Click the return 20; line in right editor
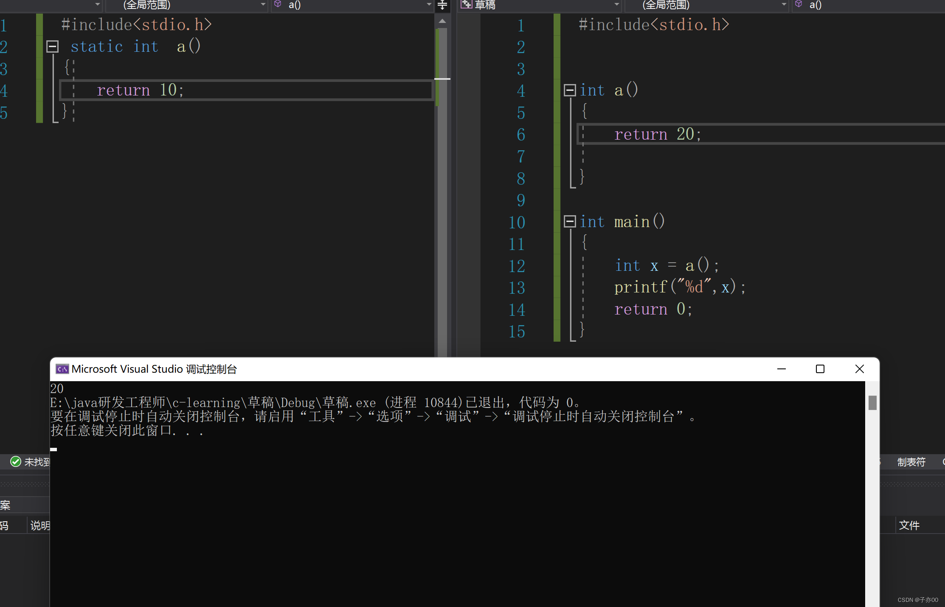Image resolution: width=945 pixels, height=607 pixels. (657, 134)
